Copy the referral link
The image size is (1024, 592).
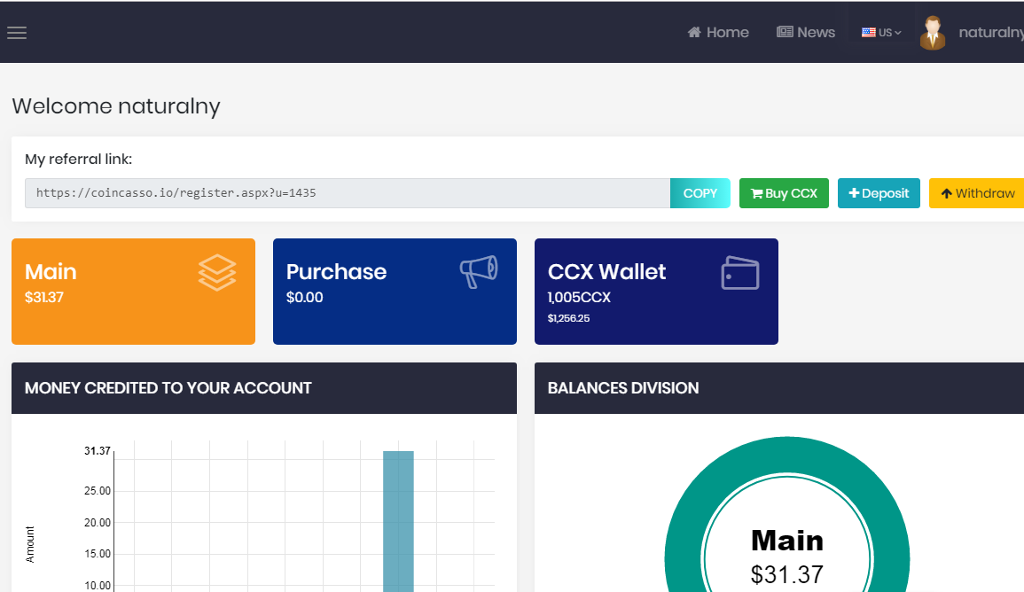[x=700, y=193]
